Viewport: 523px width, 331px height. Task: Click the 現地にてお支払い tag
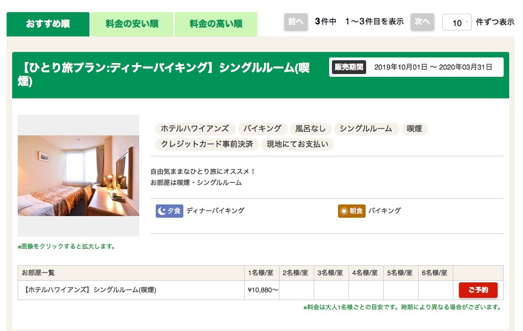[298, 144]
